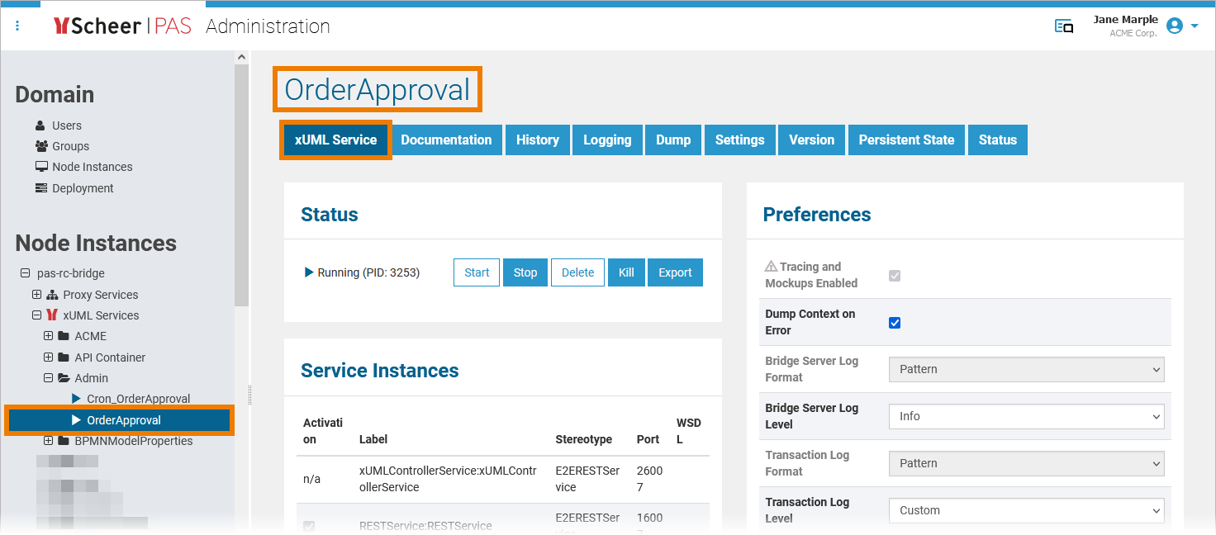The width and height of the screenshot is (1216, 535).
Task: Click the Stereotype column header
Action: [x=584, y=439]
